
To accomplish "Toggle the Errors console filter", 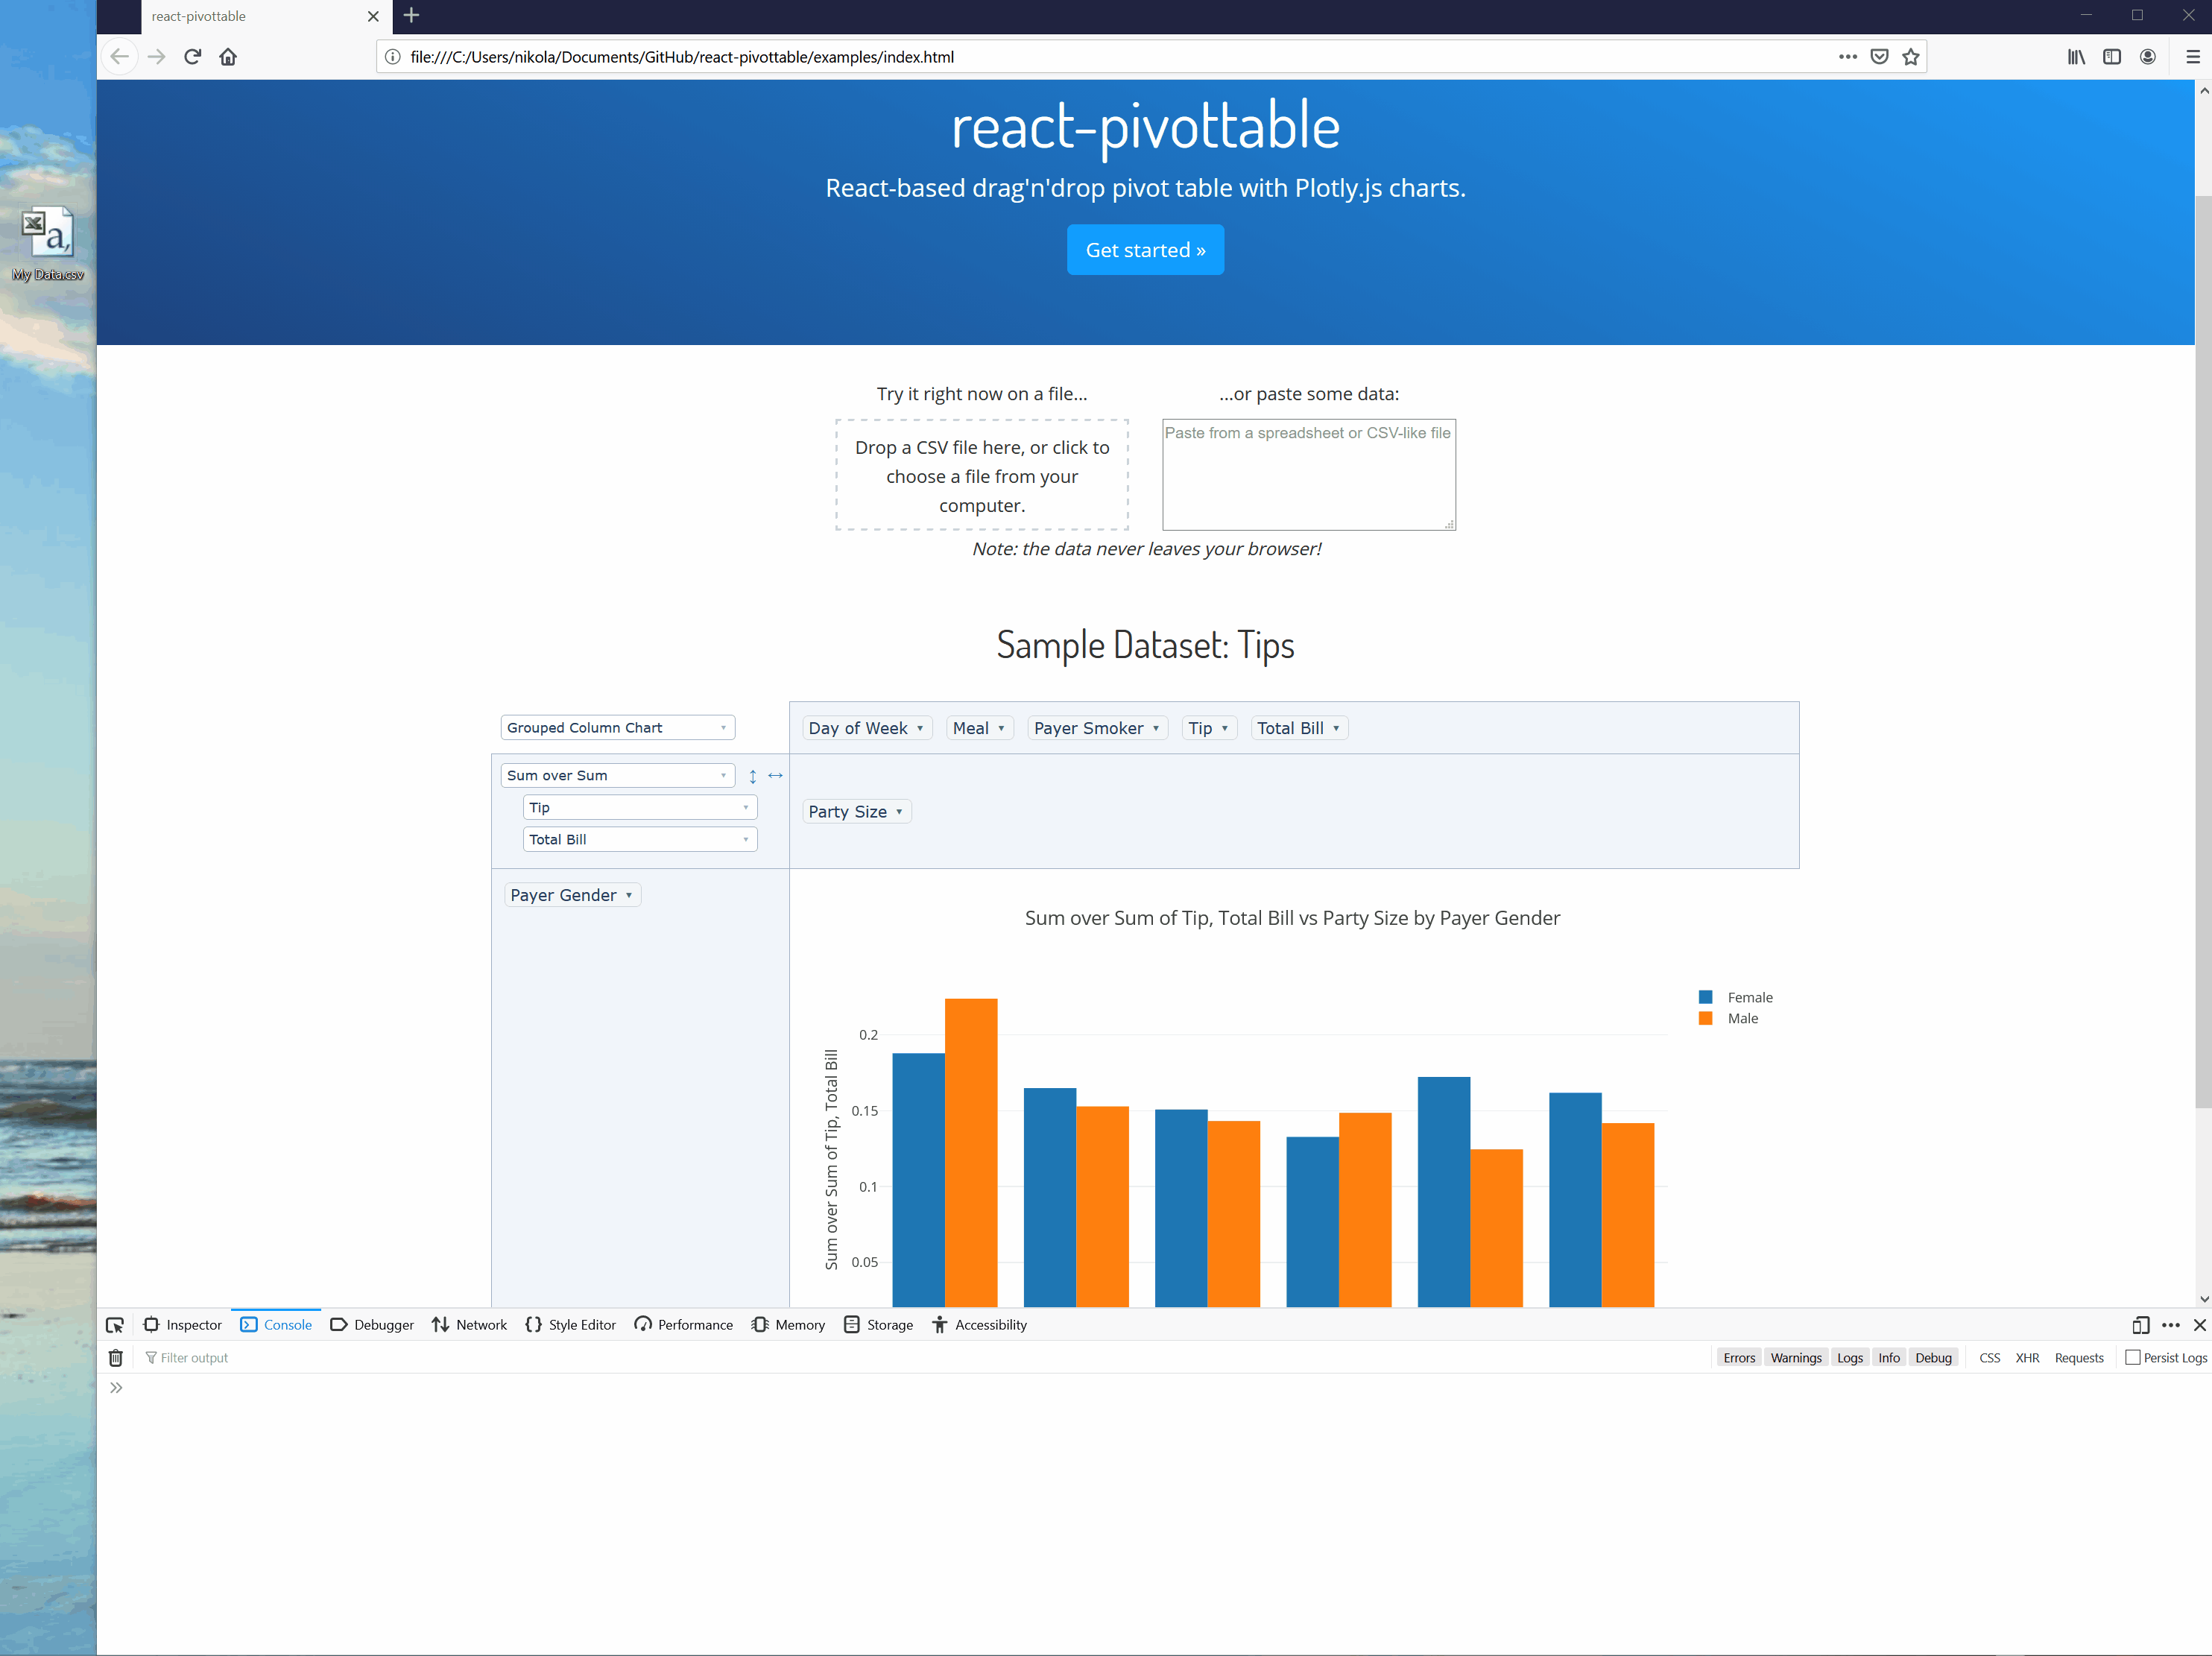I will [x=1739, y=1358].
